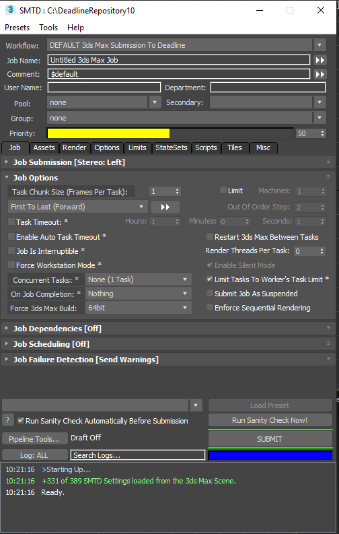The width and height of the screenshot is (339, 534).
Task: Click the fast-forward button next to First To Last
Action: click(x=165, y=207)
